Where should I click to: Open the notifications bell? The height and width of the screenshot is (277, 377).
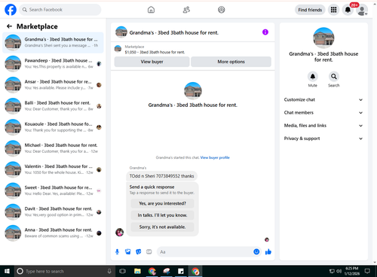coord(348,10)
